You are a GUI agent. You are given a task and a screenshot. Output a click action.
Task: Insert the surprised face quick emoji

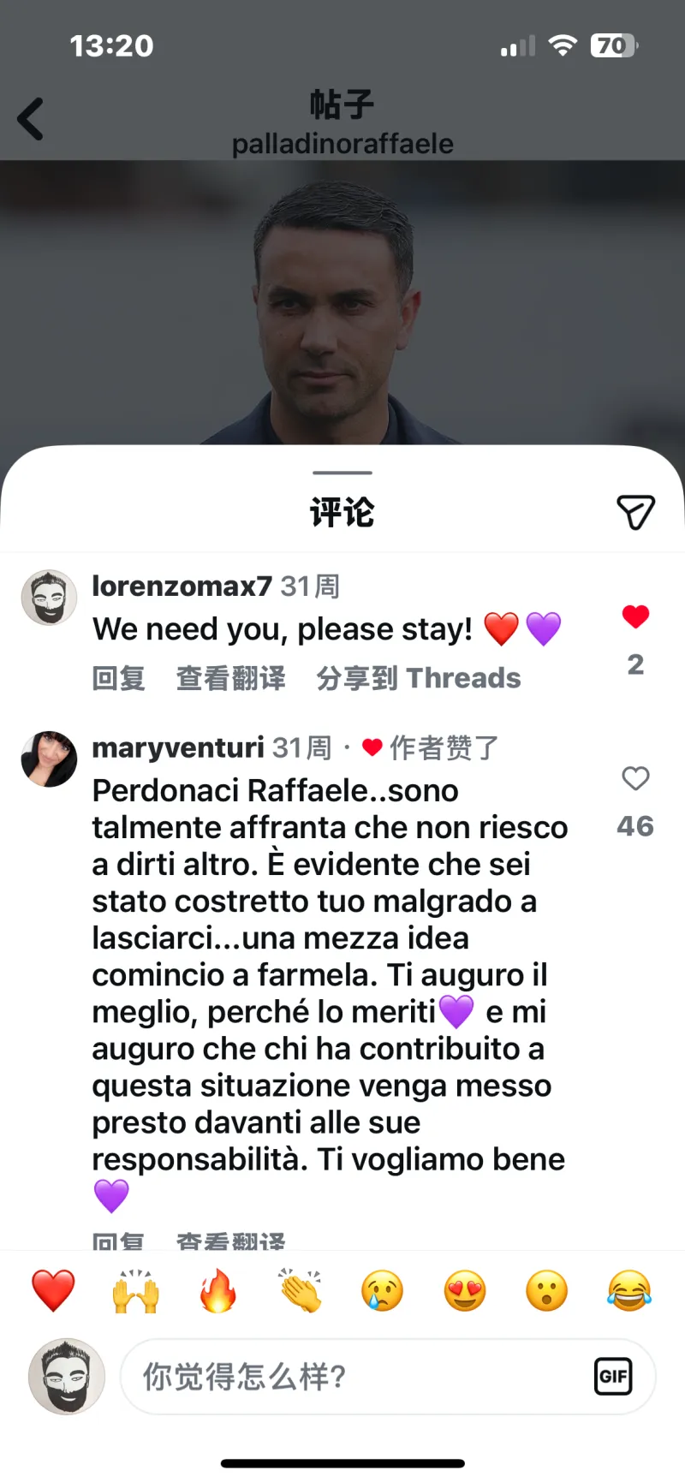pyautogui.click(x=547, y=1291)
